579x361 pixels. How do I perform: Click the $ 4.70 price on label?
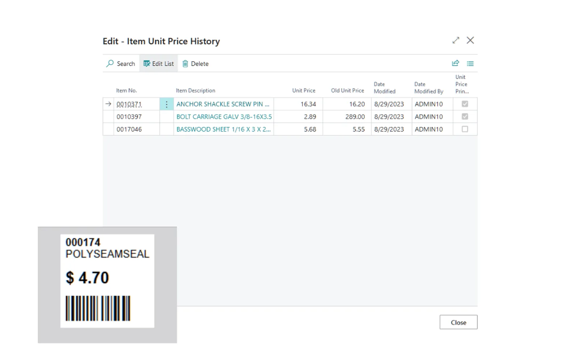click(87, 278)
